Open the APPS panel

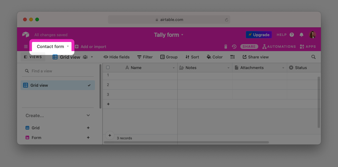(x=308, y=47)
